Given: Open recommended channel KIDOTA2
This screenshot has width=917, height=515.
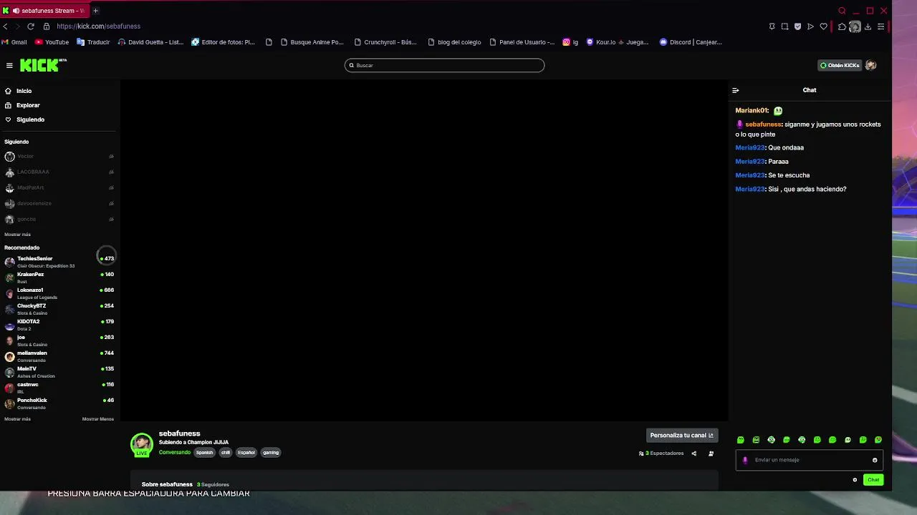Looking at the screenshot, I should (x=59, y=325).
